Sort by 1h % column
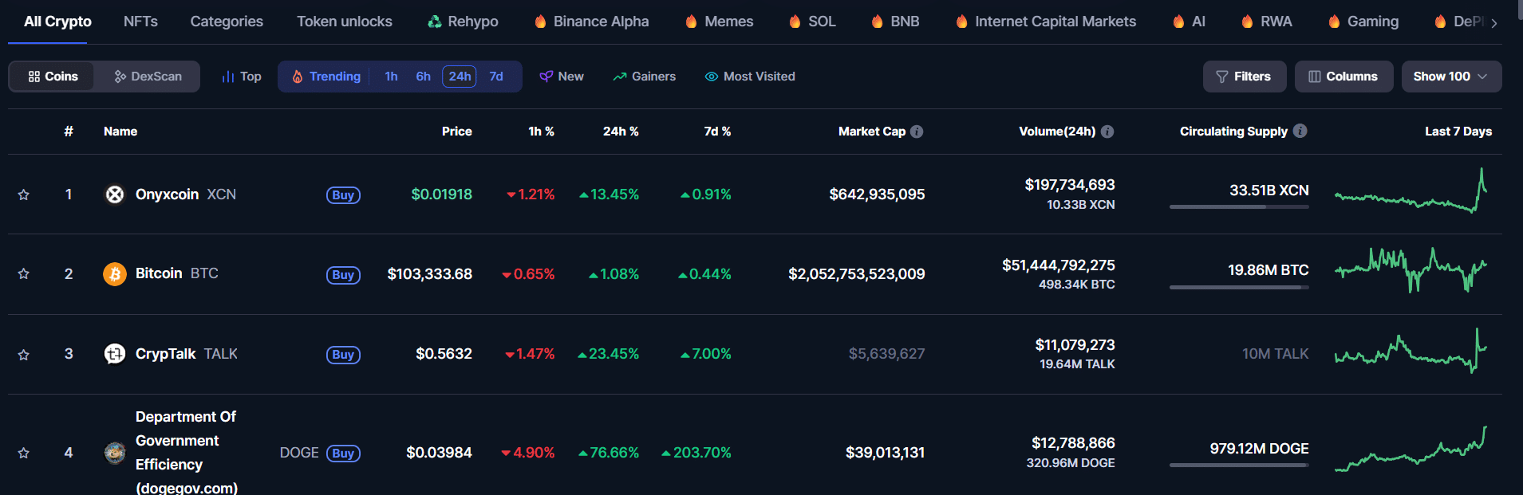Image resolution: width=1523 pixels, height=495 pixels. coord(541,132)
